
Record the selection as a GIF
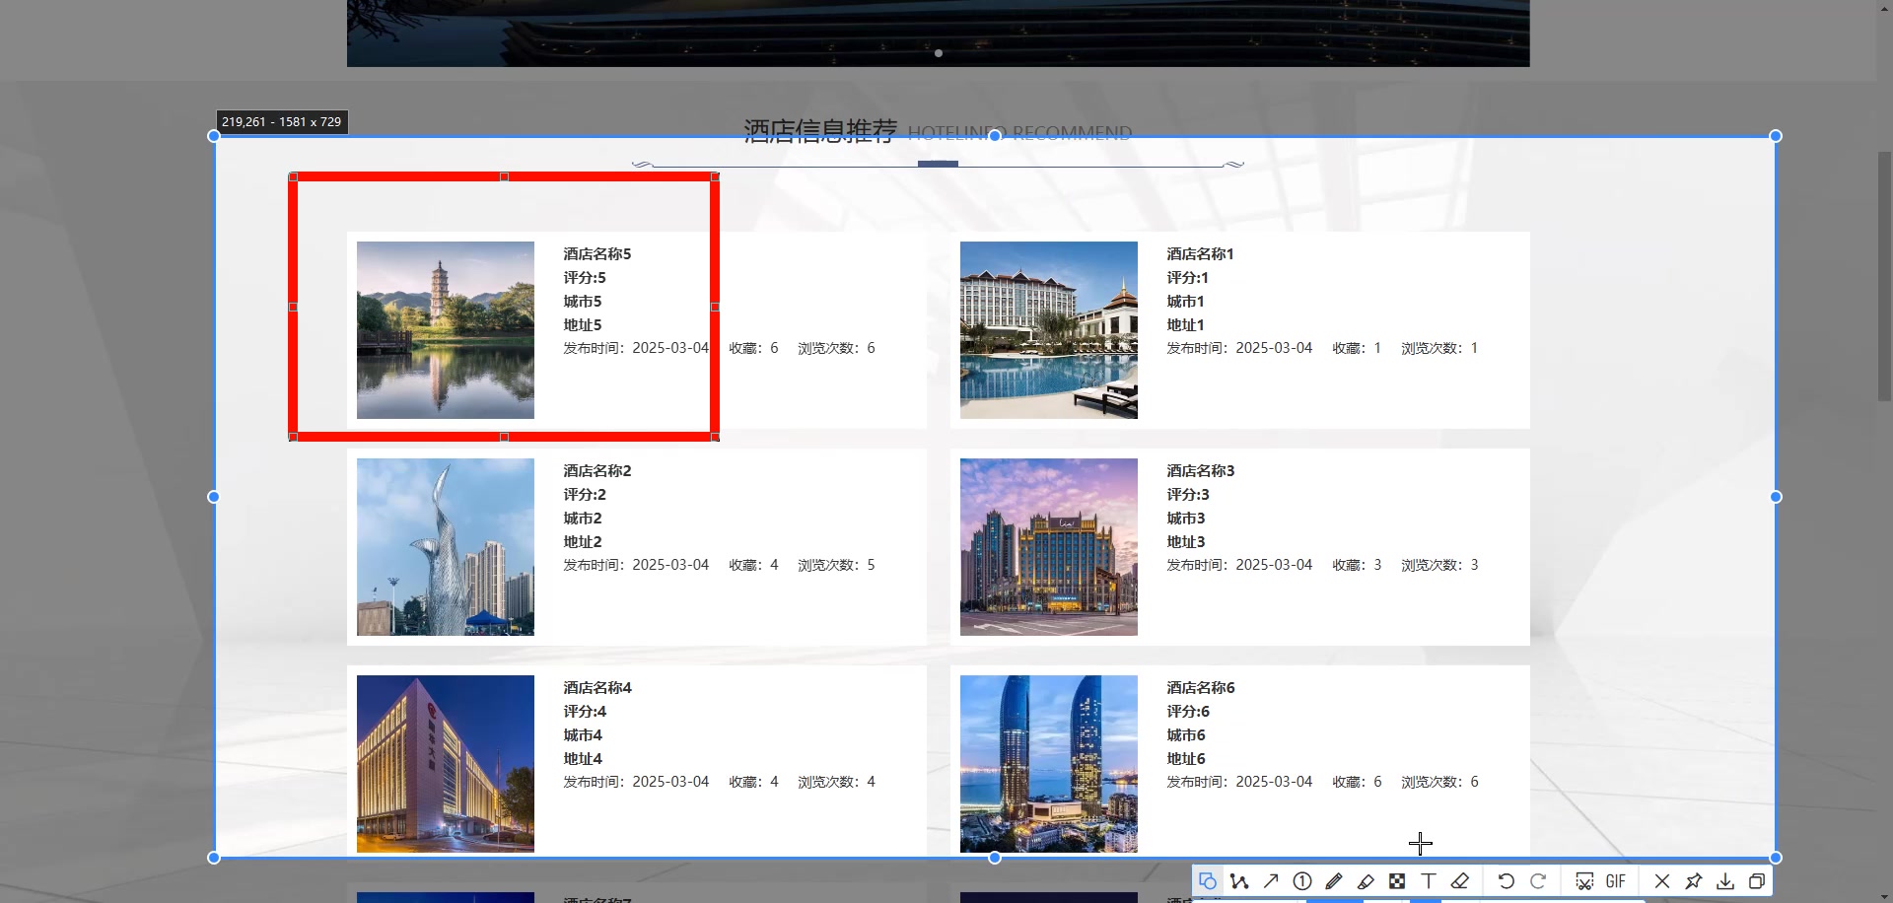1616,881
